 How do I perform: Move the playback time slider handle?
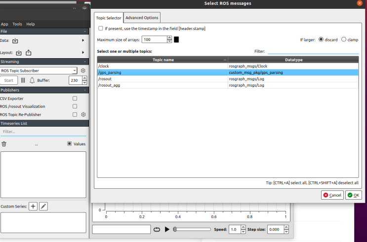coord(175,229)
